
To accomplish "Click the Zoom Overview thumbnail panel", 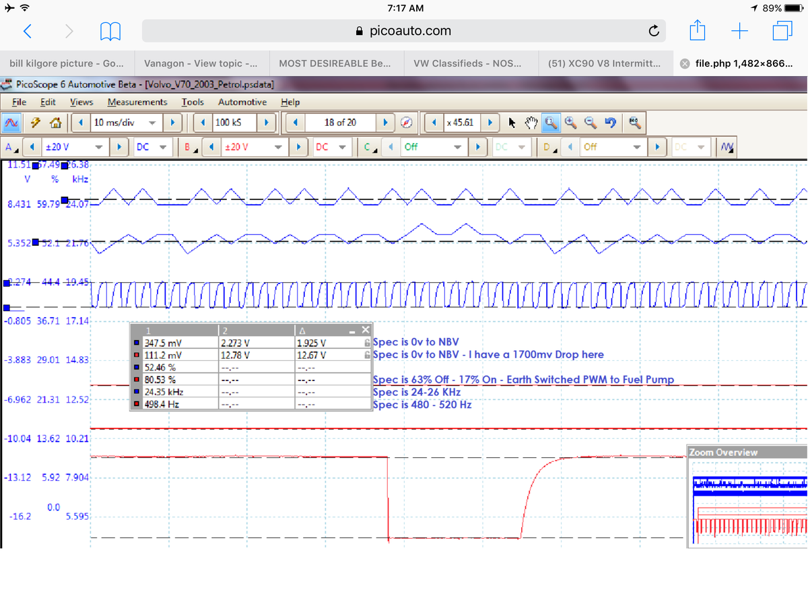I will coord(747,502).
